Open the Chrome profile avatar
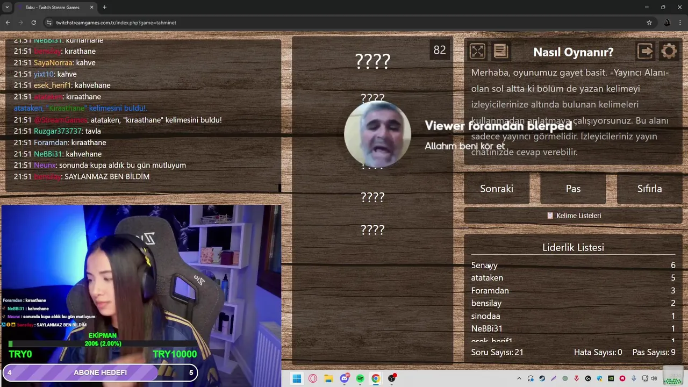Image resolution: width=688 pixels, height=387 pixels. tap(667, 23)
